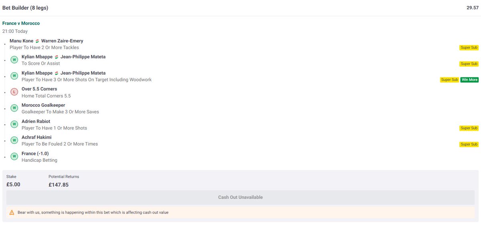Click the Morocco Goalkeeper selection

(x=43, y=105)
